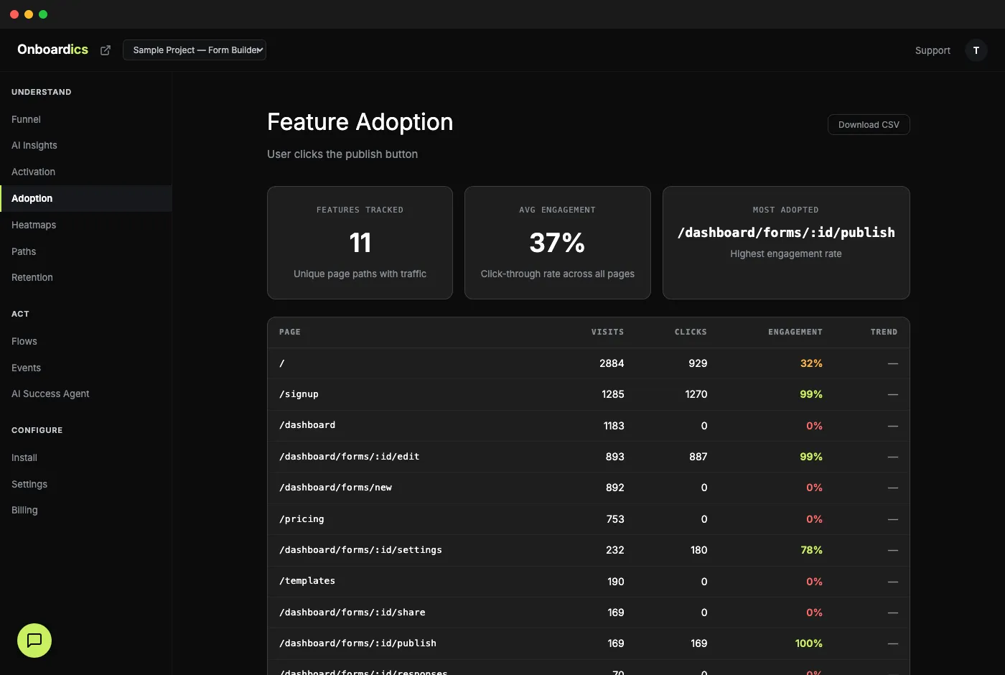
Task: Select Funnel in the sidebar
Action: pos(26,119)
